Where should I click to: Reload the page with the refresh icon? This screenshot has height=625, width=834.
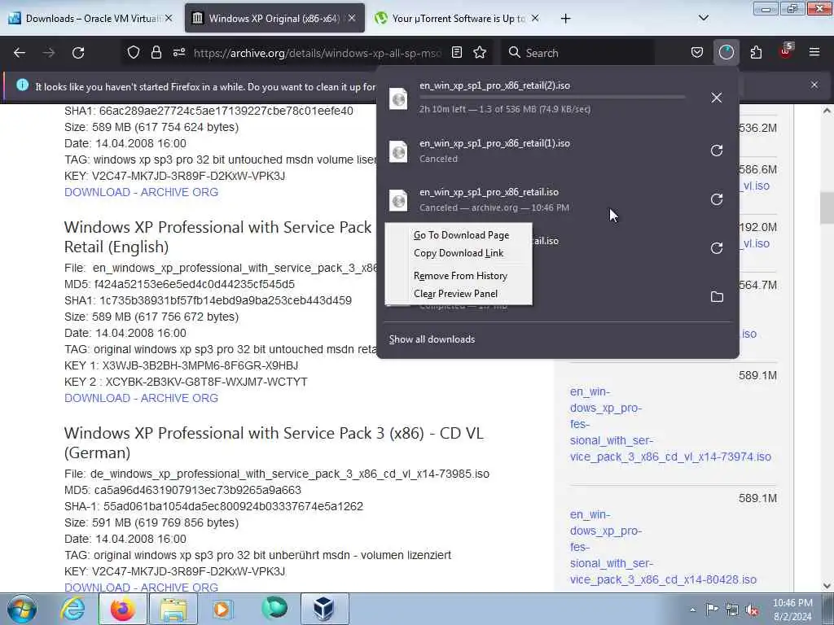(x=78, y=53)
